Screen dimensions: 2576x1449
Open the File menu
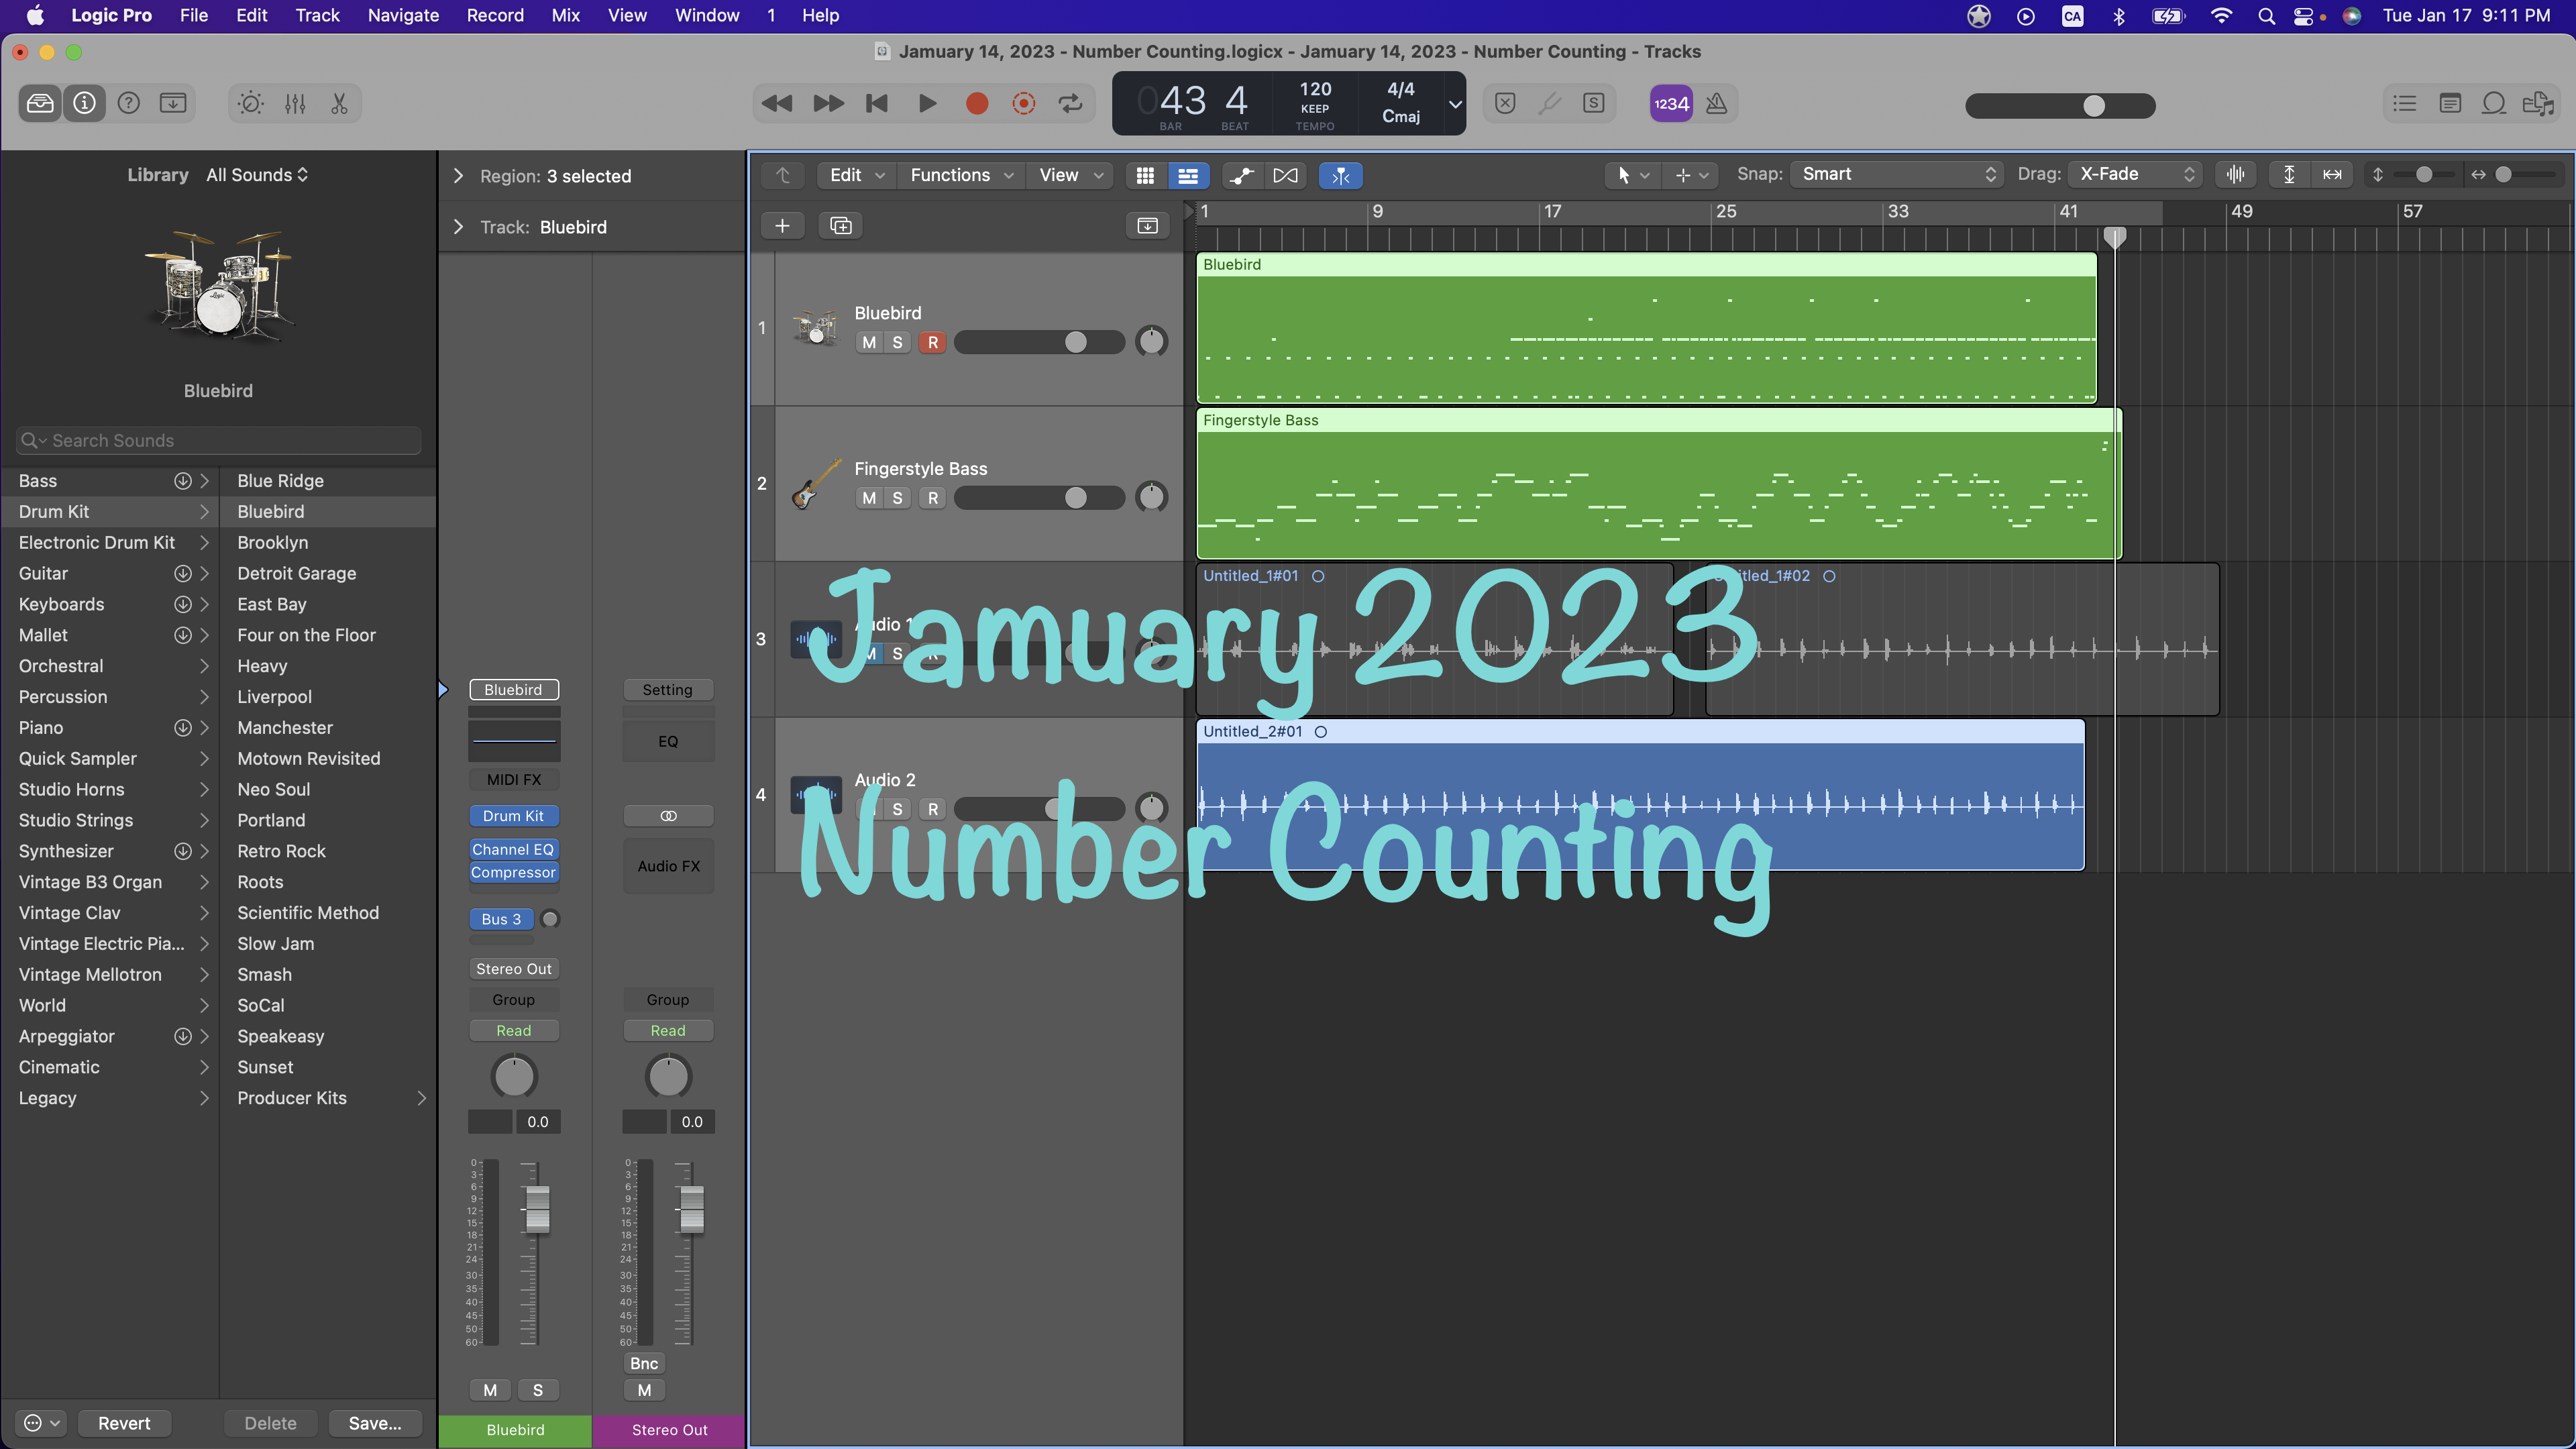click(x=193, y=15)
